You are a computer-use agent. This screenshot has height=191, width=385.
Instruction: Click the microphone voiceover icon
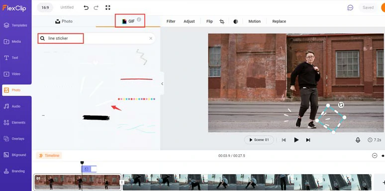(x=358, y=140)
